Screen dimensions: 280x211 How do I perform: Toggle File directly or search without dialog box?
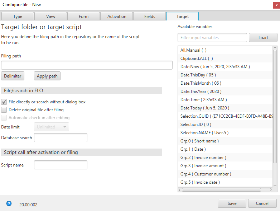tap(4, 102)
